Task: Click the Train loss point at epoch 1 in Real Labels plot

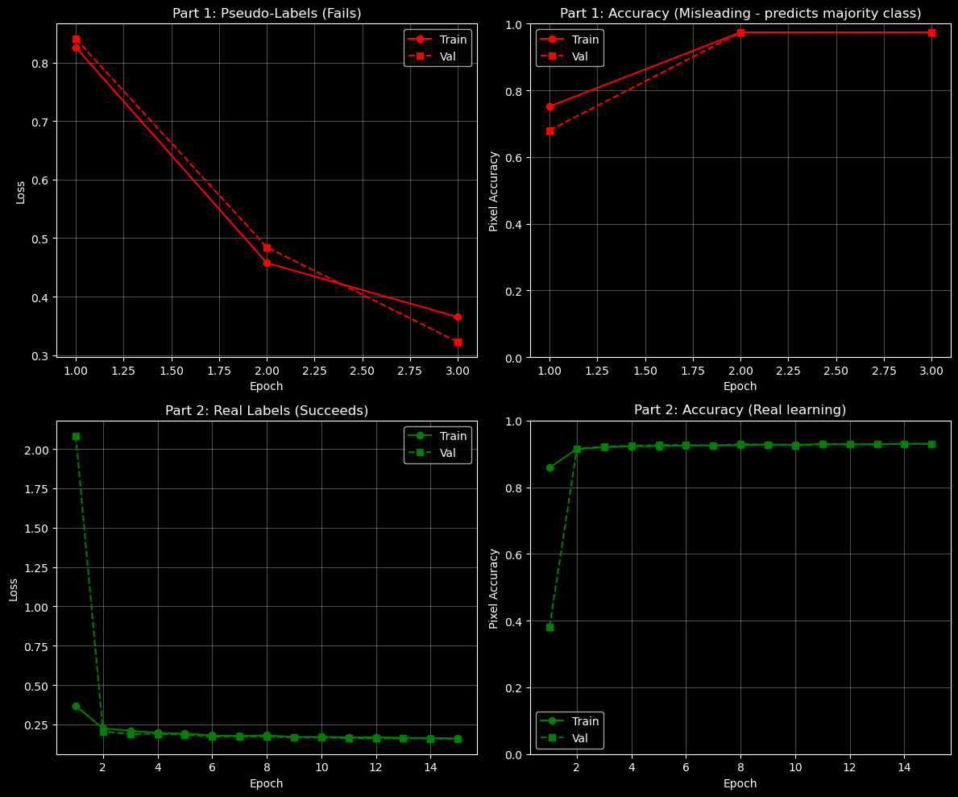Action: pos(76,706)
